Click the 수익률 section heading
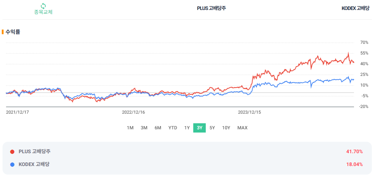This screenshot has height=176, width=374. [13, 32]
